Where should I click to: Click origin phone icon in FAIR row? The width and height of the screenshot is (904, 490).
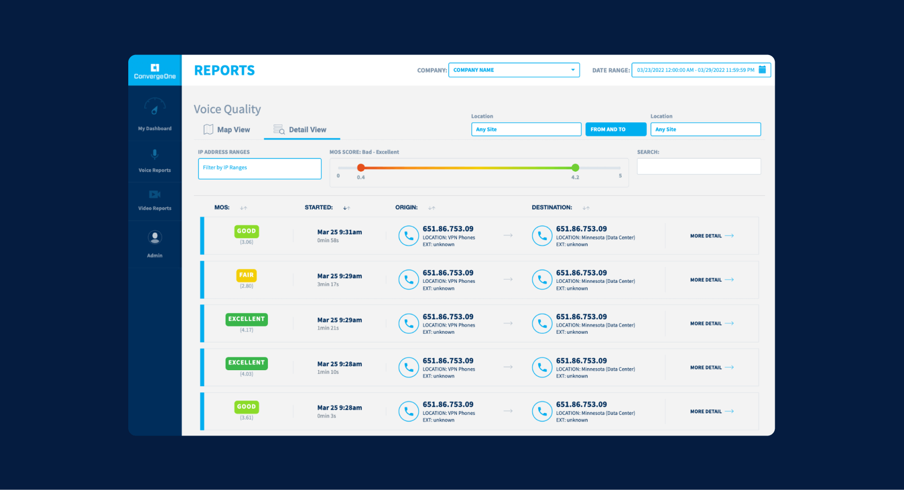point(408,280)
